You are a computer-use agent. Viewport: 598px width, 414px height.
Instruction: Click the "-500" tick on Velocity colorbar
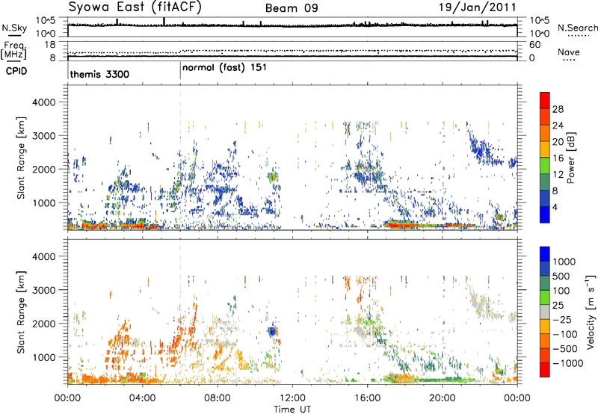565,349
